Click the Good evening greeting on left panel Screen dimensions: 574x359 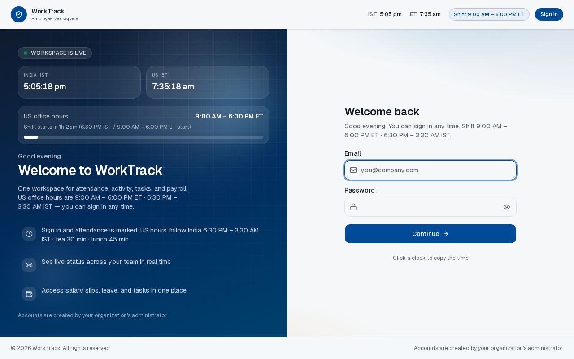pyautogui.click(x=39, y=156)
